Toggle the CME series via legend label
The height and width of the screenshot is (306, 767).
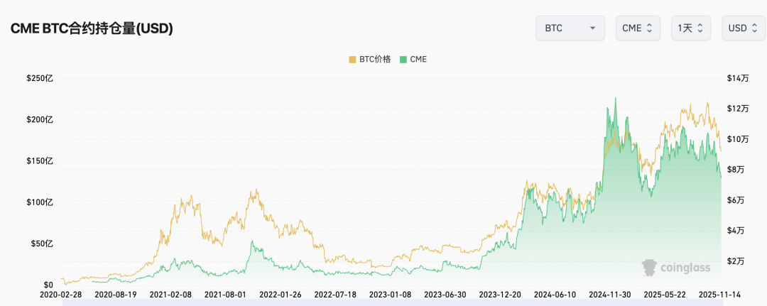(x=418, y=60)
